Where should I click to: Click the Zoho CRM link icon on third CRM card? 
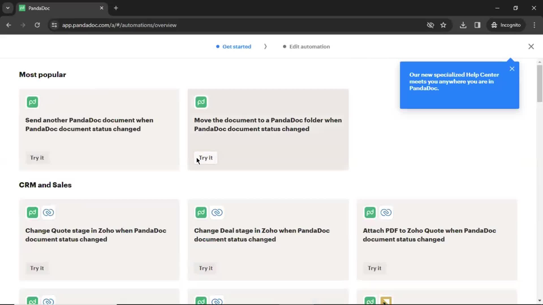point(386,212)
